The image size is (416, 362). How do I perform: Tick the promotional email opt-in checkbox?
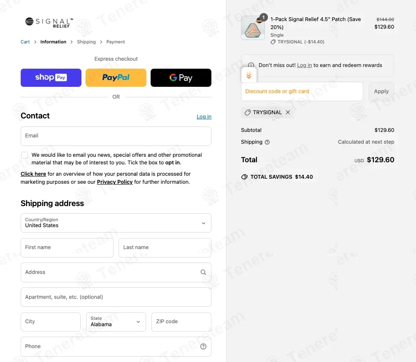click(24, 155)
